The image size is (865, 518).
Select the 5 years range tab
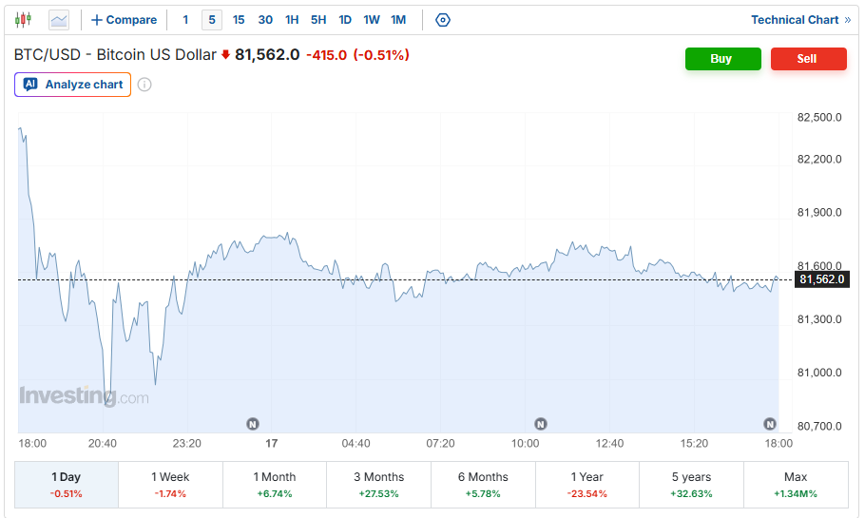(x=691, y=485)
